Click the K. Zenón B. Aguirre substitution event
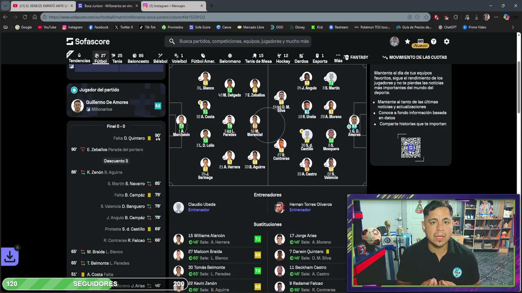 click(116, 173)
